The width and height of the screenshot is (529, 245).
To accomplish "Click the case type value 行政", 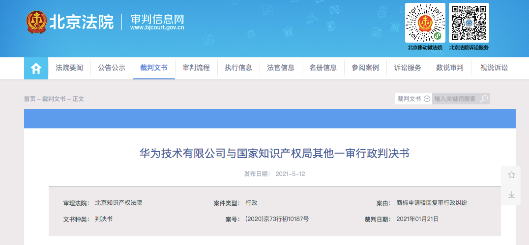I will coord(251,203).
